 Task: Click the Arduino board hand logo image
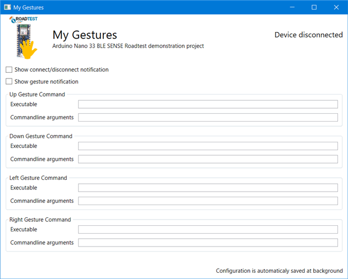coord(24,38)
